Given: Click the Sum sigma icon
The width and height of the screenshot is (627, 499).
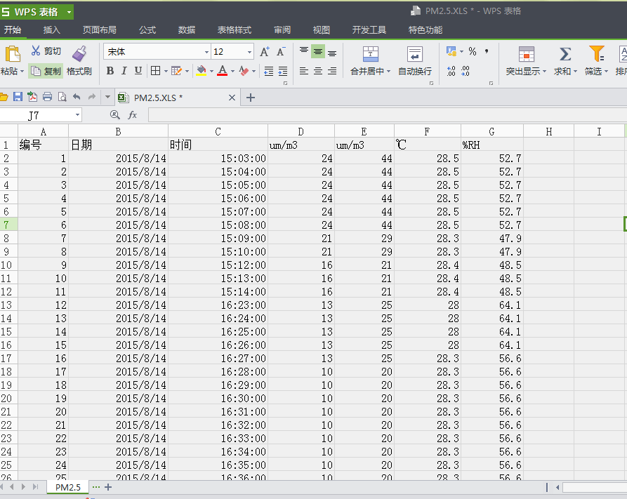Looking at the screenshot, I should coord(565,54).
